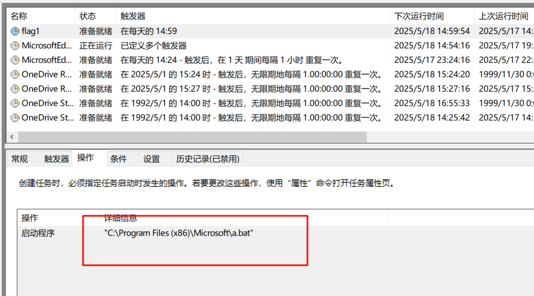Click the clock icon beside the flag1 task
Viewport: 534px width, 296px height.
point(15,31)
